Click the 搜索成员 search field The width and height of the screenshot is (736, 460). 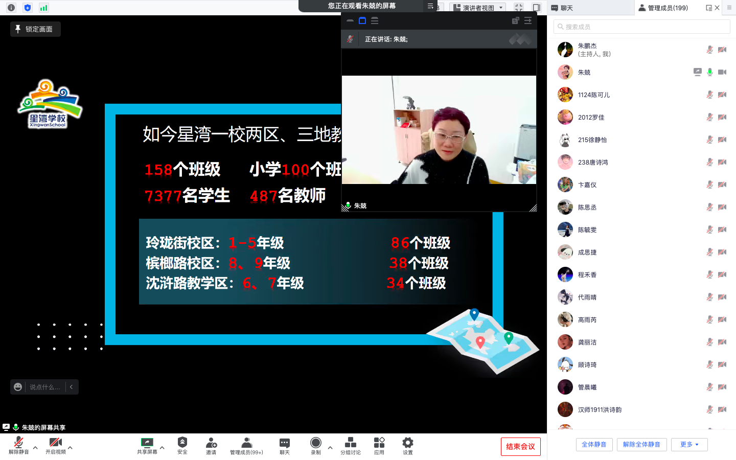click(641, 27)
